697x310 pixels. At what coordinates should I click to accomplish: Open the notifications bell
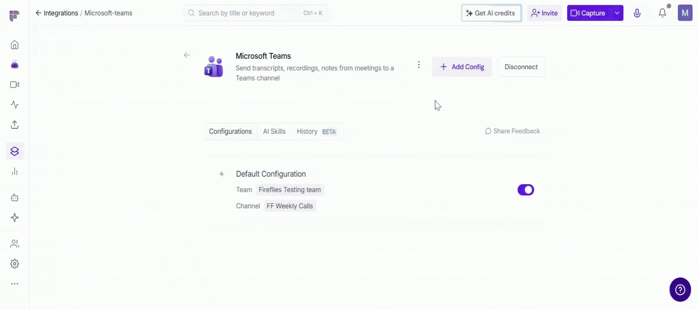click(x=663, y=13)
